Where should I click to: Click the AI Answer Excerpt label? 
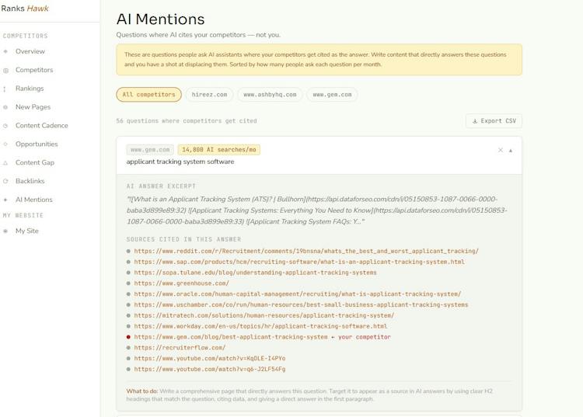[161, 186]
